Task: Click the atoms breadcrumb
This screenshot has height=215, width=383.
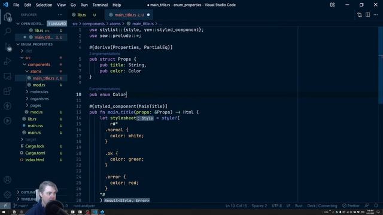Action: [115, 24]
